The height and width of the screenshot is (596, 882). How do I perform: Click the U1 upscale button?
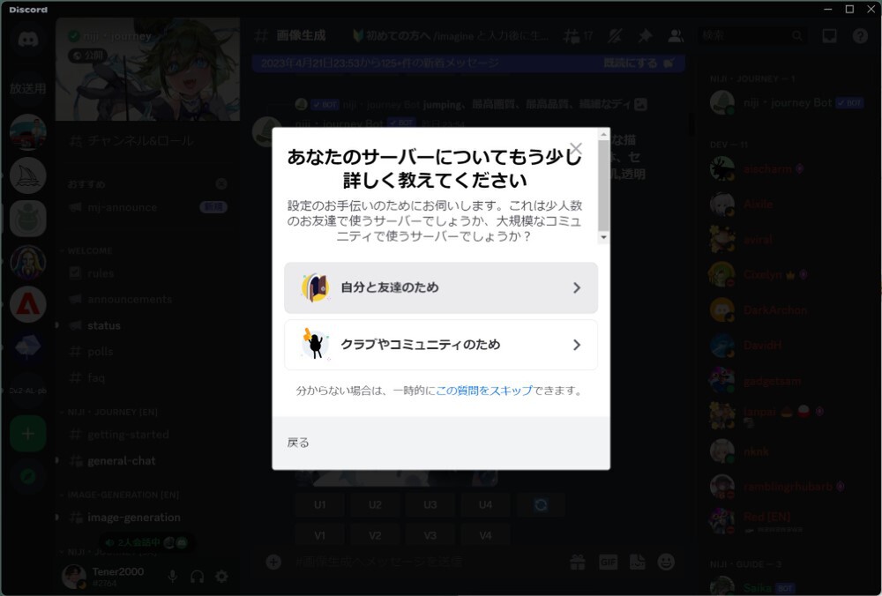click(319, 505)
